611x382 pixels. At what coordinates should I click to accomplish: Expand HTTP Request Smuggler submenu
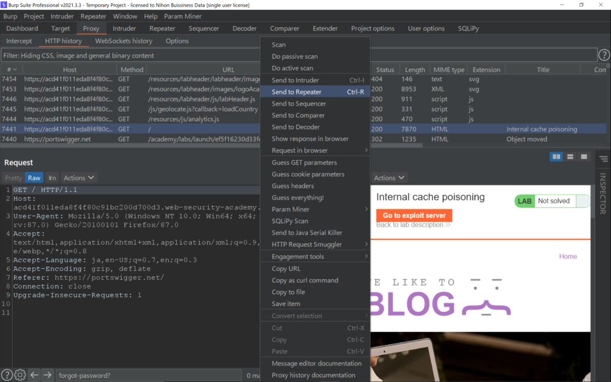click(315, 244)
